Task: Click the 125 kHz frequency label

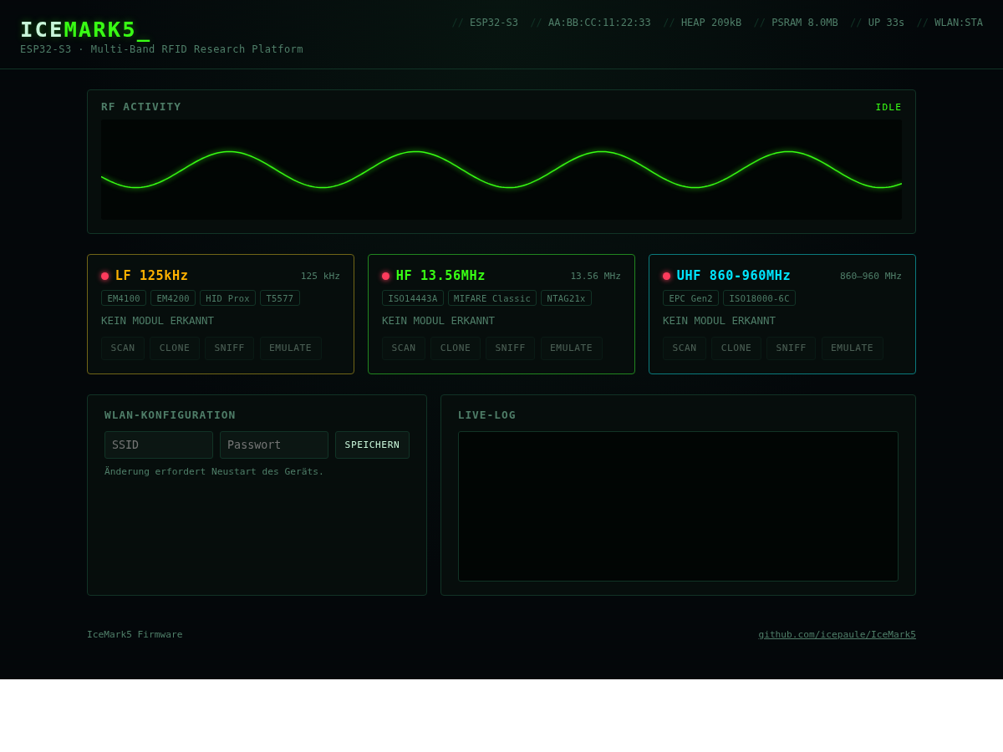Action: 320,276
